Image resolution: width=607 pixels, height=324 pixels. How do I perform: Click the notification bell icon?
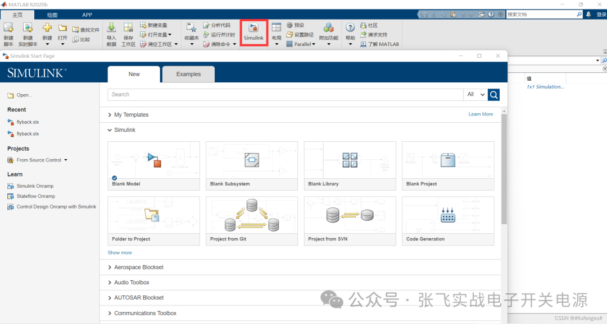pyautogui.click(x=588, y=14)
